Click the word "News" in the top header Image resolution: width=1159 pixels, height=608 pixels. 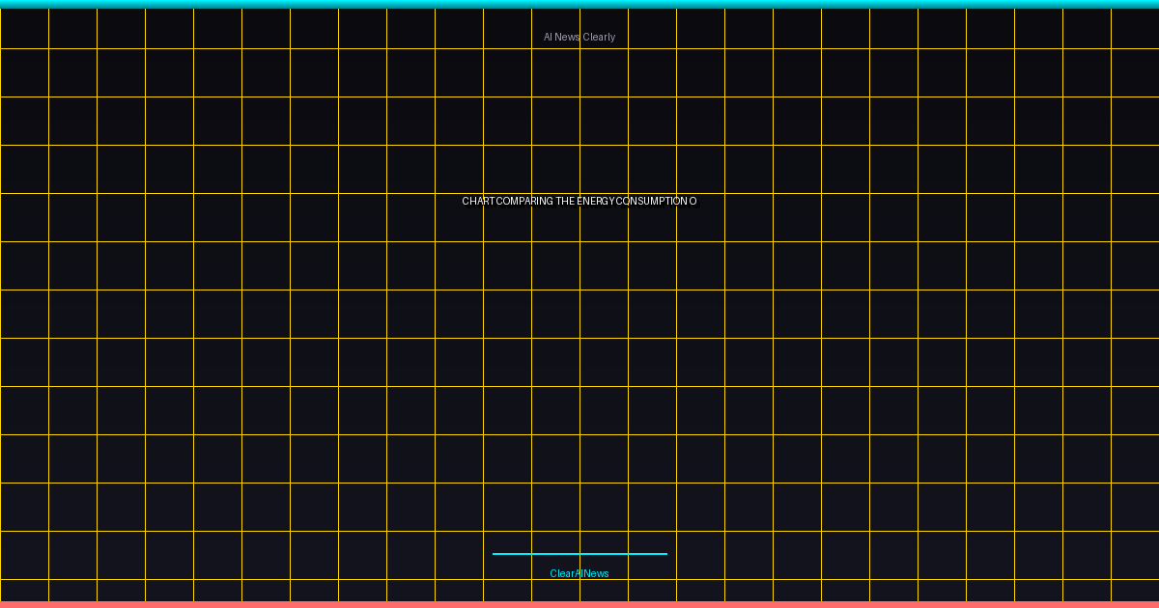tap(568, 37)
